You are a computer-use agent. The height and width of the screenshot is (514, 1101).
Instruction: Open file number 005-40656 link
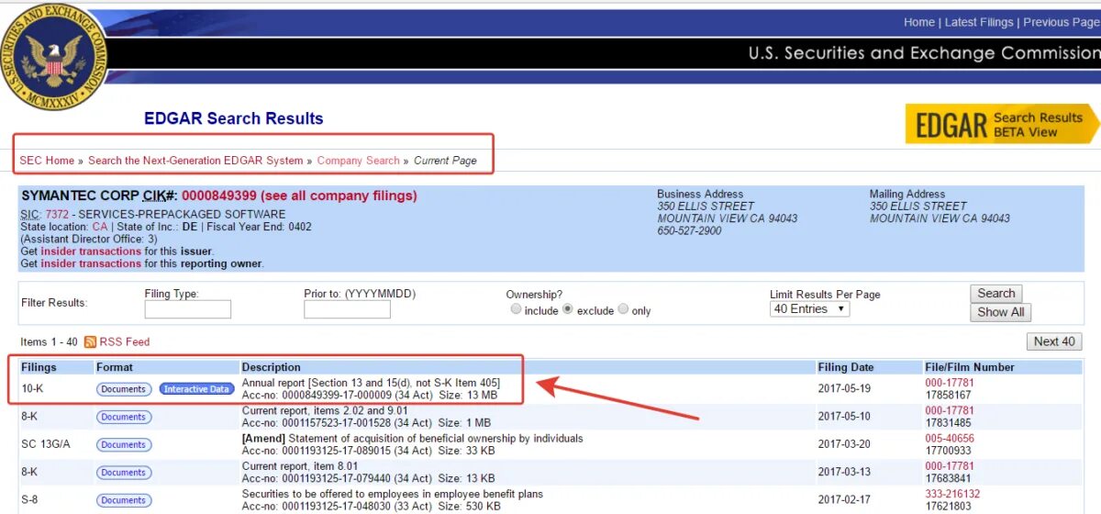950,439
